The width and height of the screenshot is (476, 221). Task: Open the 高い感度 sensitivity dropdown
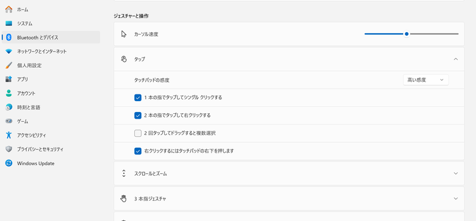[426, 80]
